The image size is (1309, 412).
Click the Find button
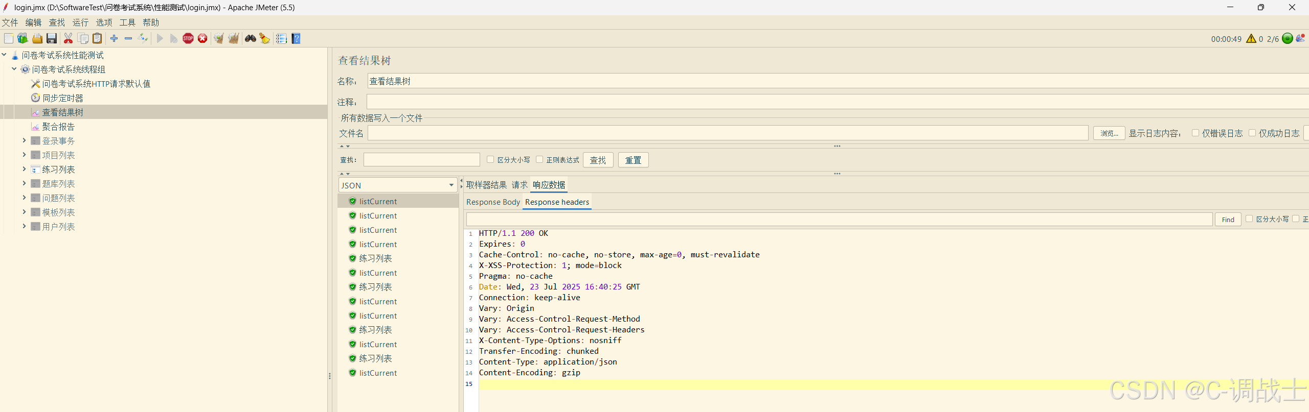(x=1228, y=220)
